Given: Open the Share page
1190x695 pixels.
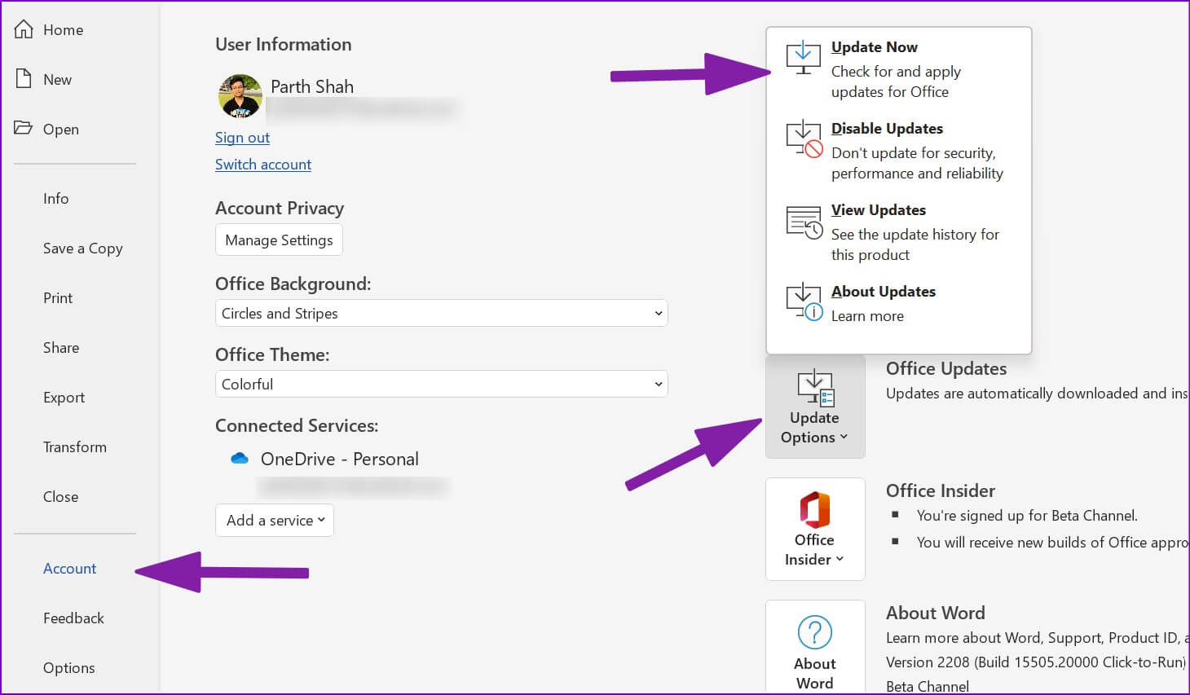Looking at the screenshot, I should pyautogui.click(x=61, y=347).
